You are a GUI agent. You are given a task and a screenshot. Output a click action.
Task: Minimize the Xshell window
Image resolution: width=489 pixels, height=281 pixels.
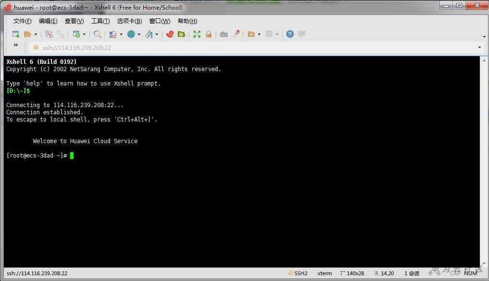coord(447,5)
